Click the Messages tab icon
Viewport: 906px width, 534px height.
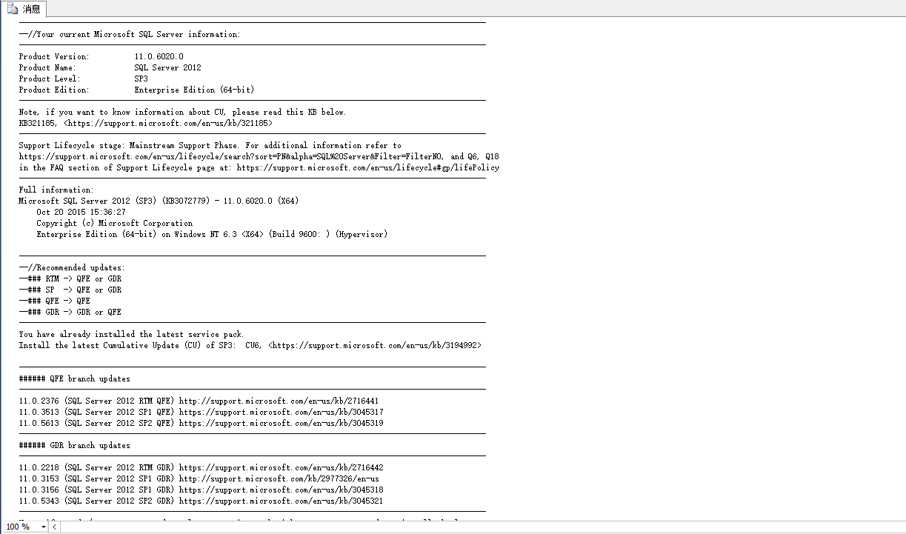pos(13,9)
